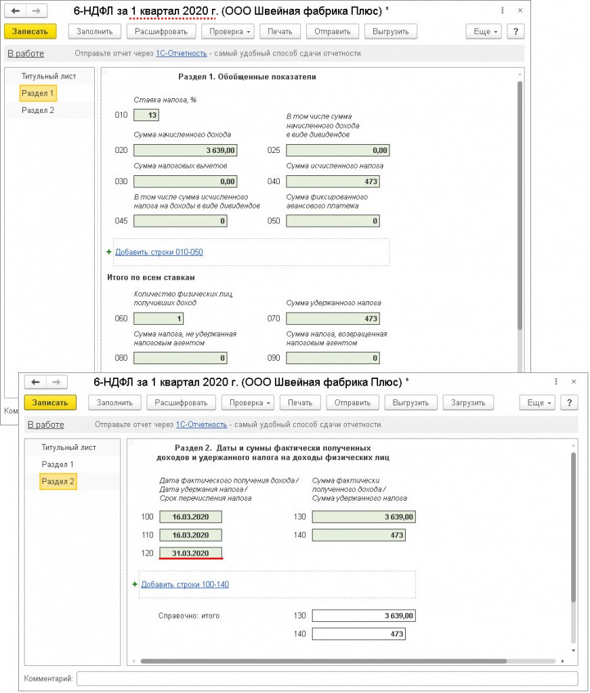Image resolution: width=590 pixels, height=693 pixels.
Task: Switch to Раздел 1 in front window
Action: click(x=58, y=464)
